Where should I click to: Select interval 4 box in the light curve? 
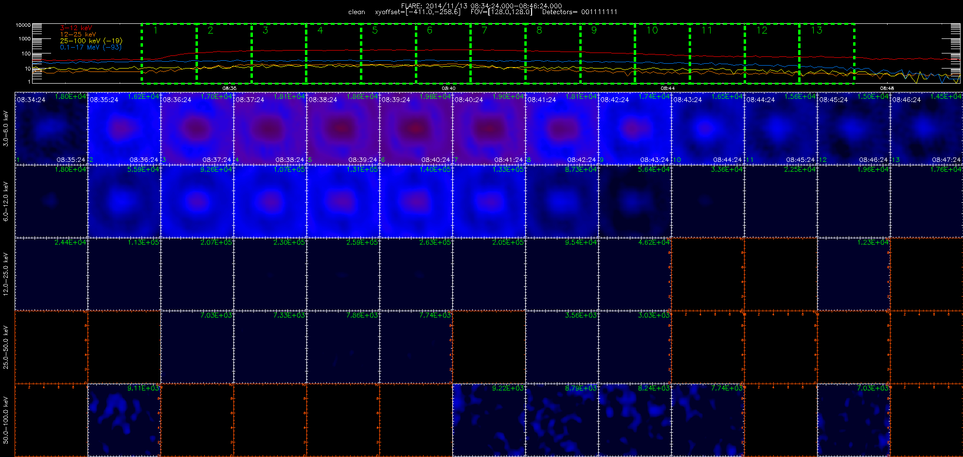click(334, 53)
